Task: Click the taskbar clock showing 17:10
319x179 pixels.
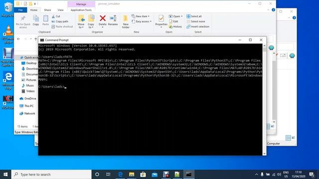Action: tap(299, 175)
